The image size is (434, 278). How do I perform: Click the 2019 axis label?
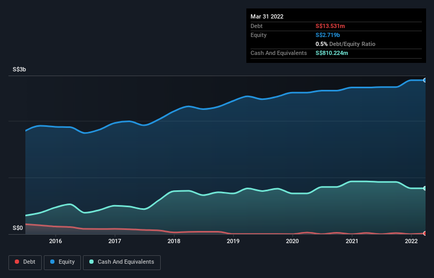pos(233,241)
